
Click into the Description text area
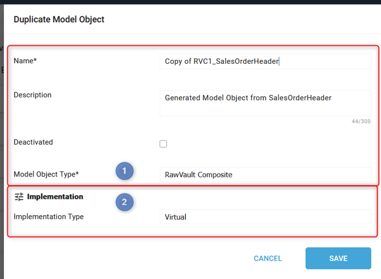265,102
